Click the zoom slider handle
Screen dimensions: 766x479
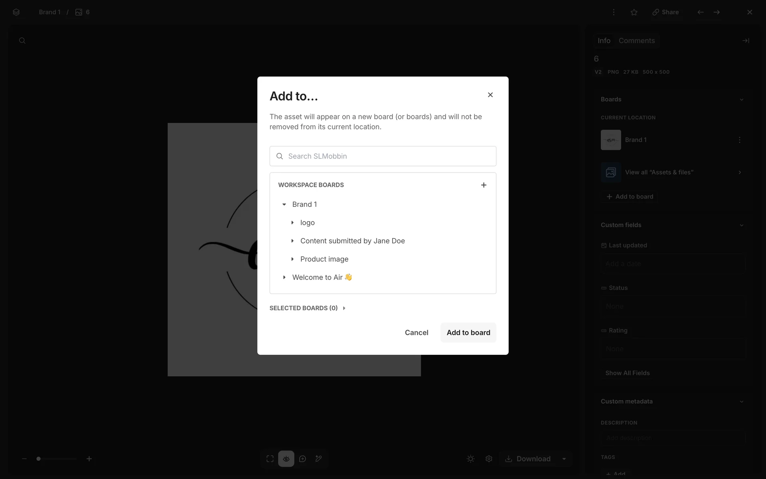click(39, 459)
